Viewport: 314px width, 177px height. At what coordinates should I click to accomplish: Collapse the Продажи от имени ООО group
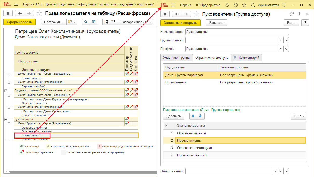[x=5, y=90]
